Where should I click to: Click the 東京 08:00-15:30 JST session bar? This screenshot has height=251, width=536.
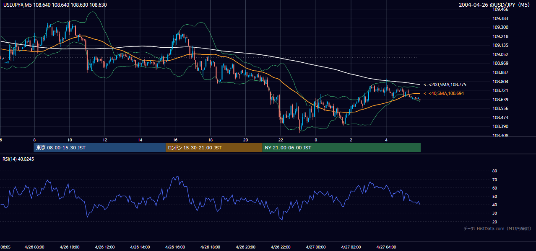tap(100, 148)
